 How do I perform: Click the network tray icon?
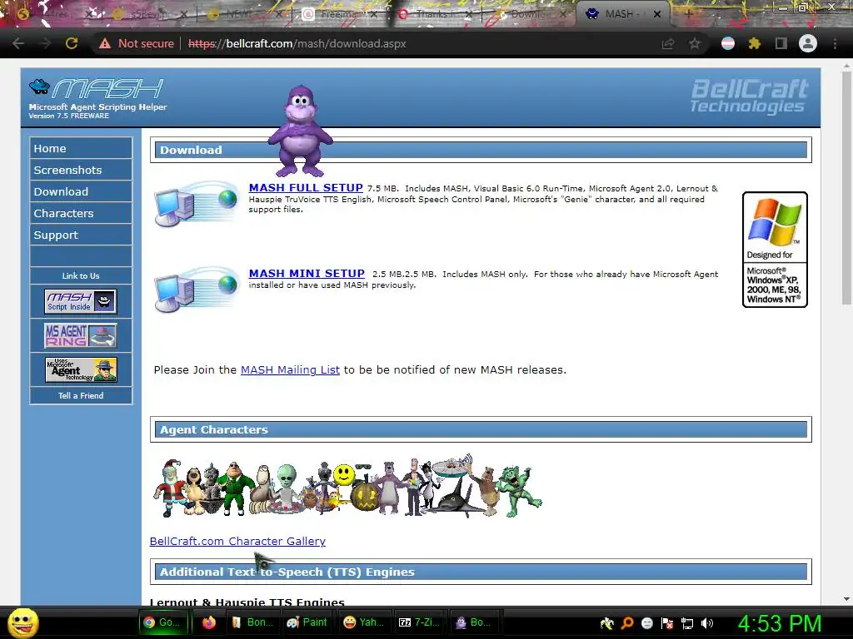coord(687,622)
